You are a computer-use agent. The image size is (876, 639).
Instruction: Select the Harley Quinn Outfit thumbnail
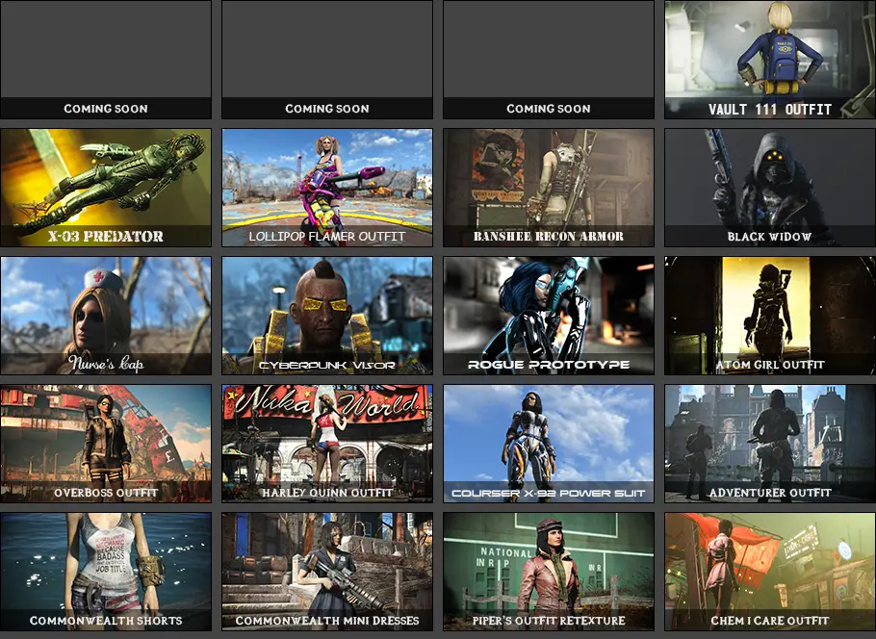tap(327, 444)
